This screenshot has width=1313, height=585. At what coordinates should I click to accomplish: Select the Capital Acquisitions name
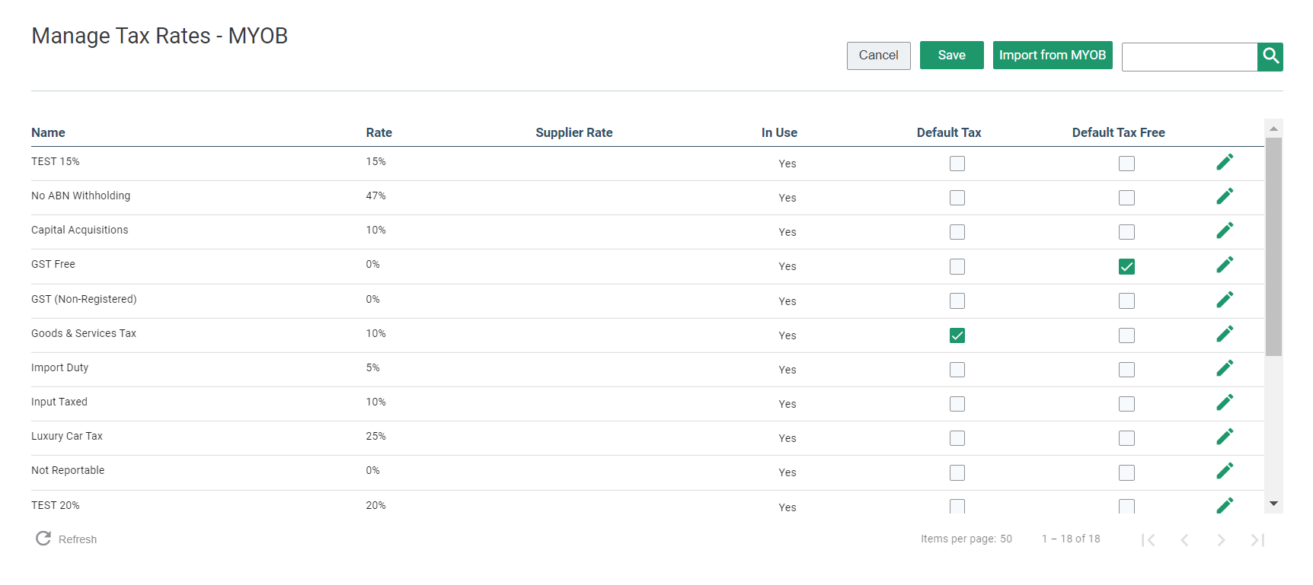(80, 230)
